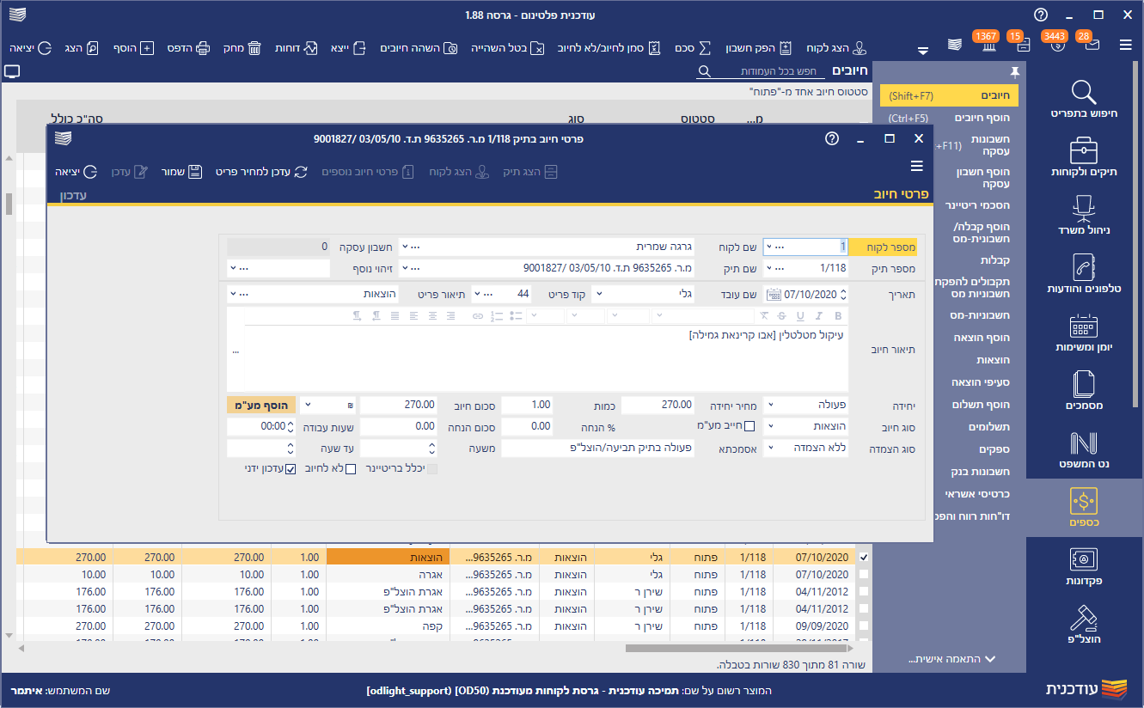This screenshot has width=1144, height=708.
Task: Check the row checkbox for 'קפה' 09/09/2020
Action: point(864,626)
